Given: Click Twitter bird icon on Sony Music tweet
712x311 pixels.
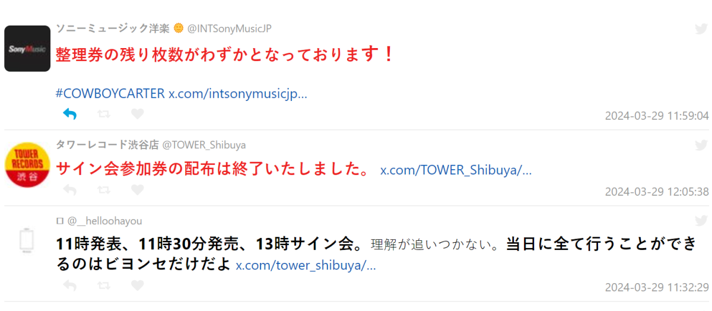Looking at the screenshot, I should 701,29.
